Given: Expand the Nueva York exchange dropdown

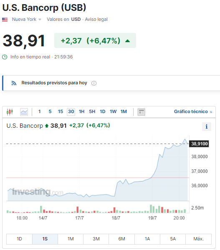Looking at the screenshot, I should click(27, 19).
